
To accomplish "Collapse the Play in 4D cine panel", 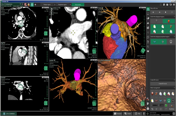I will (174, 9).
